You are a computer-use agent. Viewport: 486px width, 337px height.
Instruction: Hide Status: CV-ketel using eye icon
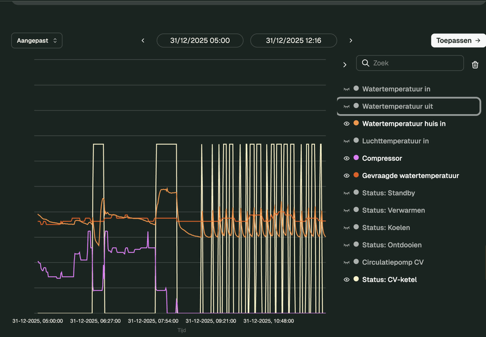click(347, 280)
